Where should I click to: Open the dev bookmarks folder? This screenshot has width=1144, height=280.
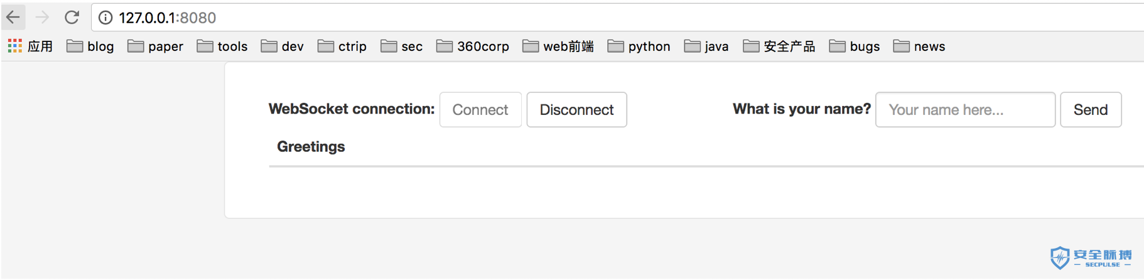click(283, 46)
